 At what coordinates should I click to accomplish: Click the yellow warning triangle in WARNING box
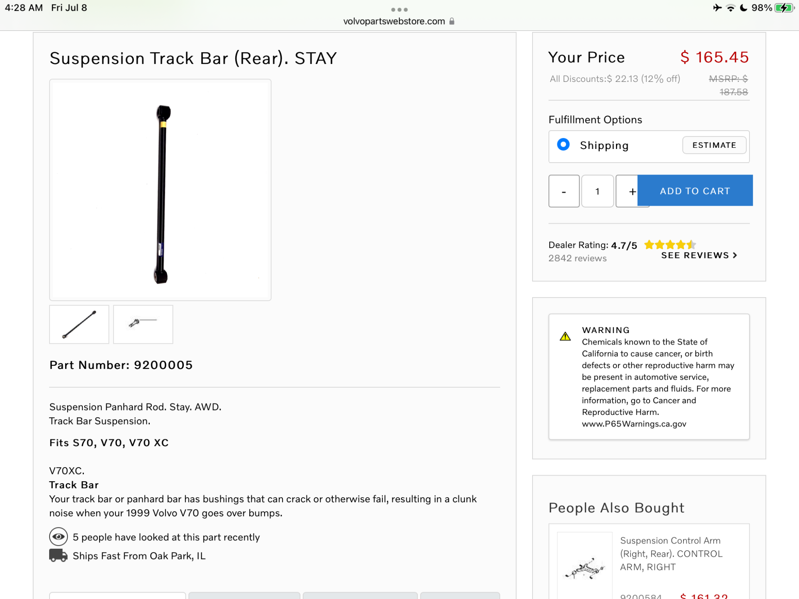pyautogui.click(x=566, y=337)
